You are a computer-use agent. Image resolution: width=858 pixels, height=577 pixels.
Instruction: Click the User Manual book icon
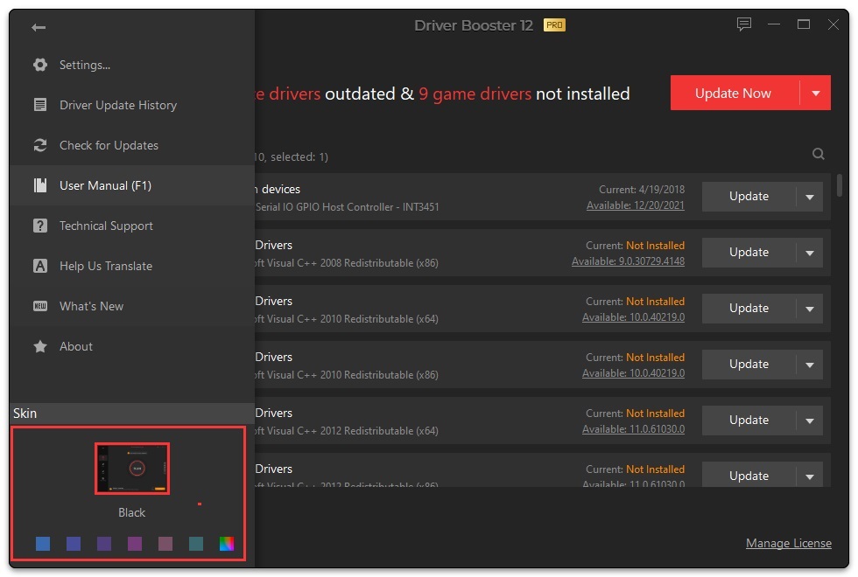(x=40, y=185)
